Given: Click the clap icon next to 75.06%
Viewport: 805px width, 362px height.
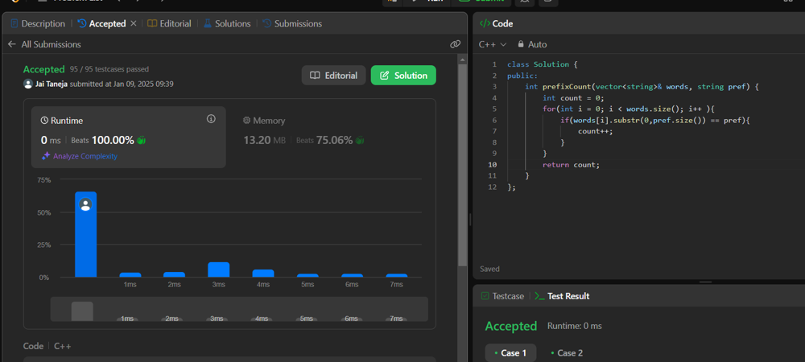Looking at the screenshot, I should (360, 140).
